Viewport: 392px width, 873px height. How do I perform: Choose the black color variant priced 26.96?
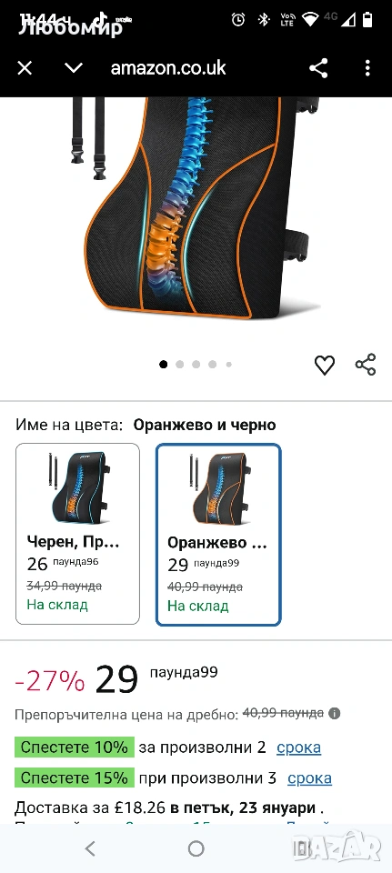click(x=78, y=534)
